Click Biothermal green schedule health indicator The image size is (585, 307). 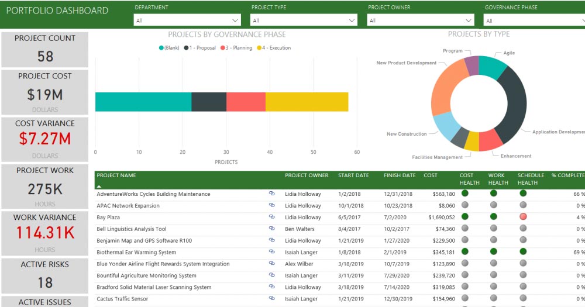pos(523,251)
